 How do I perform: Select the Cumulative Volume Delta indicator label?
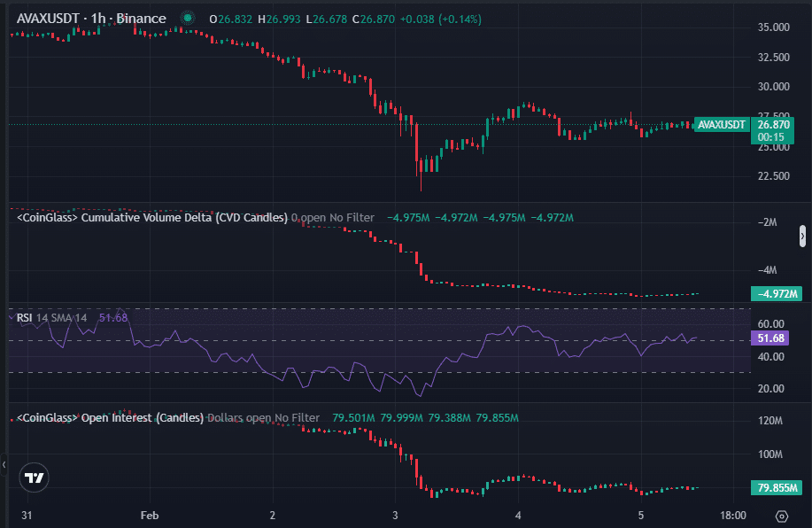[x=151, y=217]
